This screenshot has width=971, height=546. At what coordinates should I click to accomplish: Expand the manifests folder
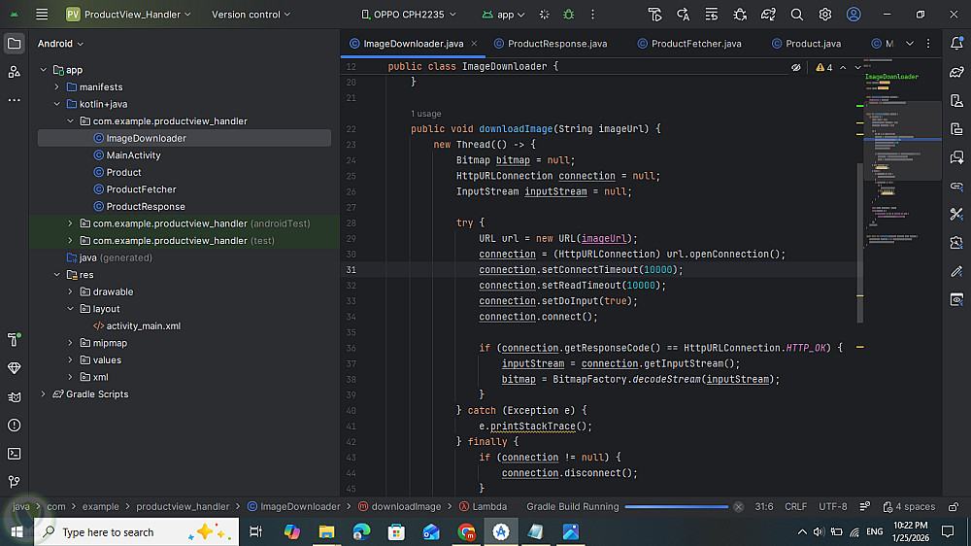[57, 87]
